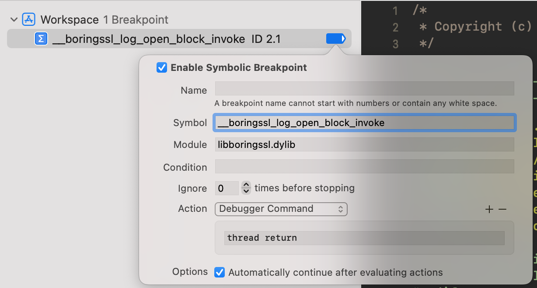
Task: Select the Workspace 1 Breakpoint row
Action: point(104,20)
